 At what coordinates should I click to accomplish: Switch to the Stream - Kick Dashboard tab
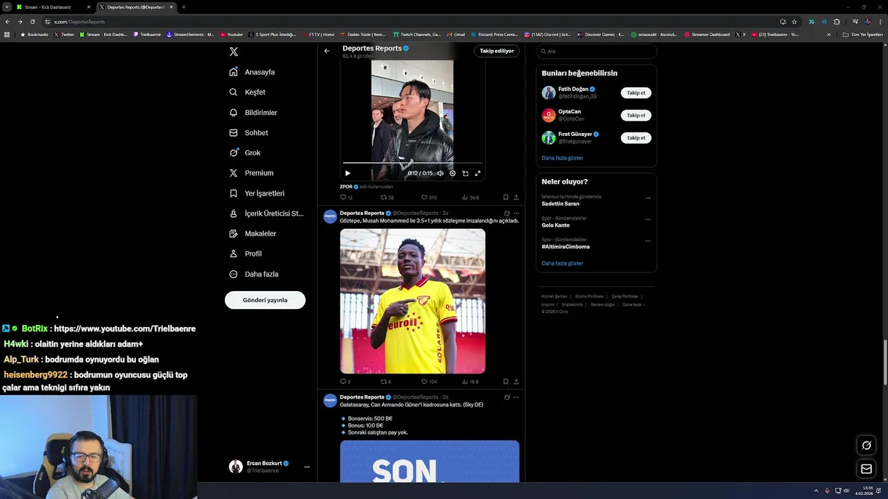(52, 7)
